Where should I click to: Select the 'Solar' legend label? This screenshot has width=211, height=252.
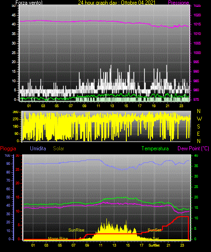58,148
